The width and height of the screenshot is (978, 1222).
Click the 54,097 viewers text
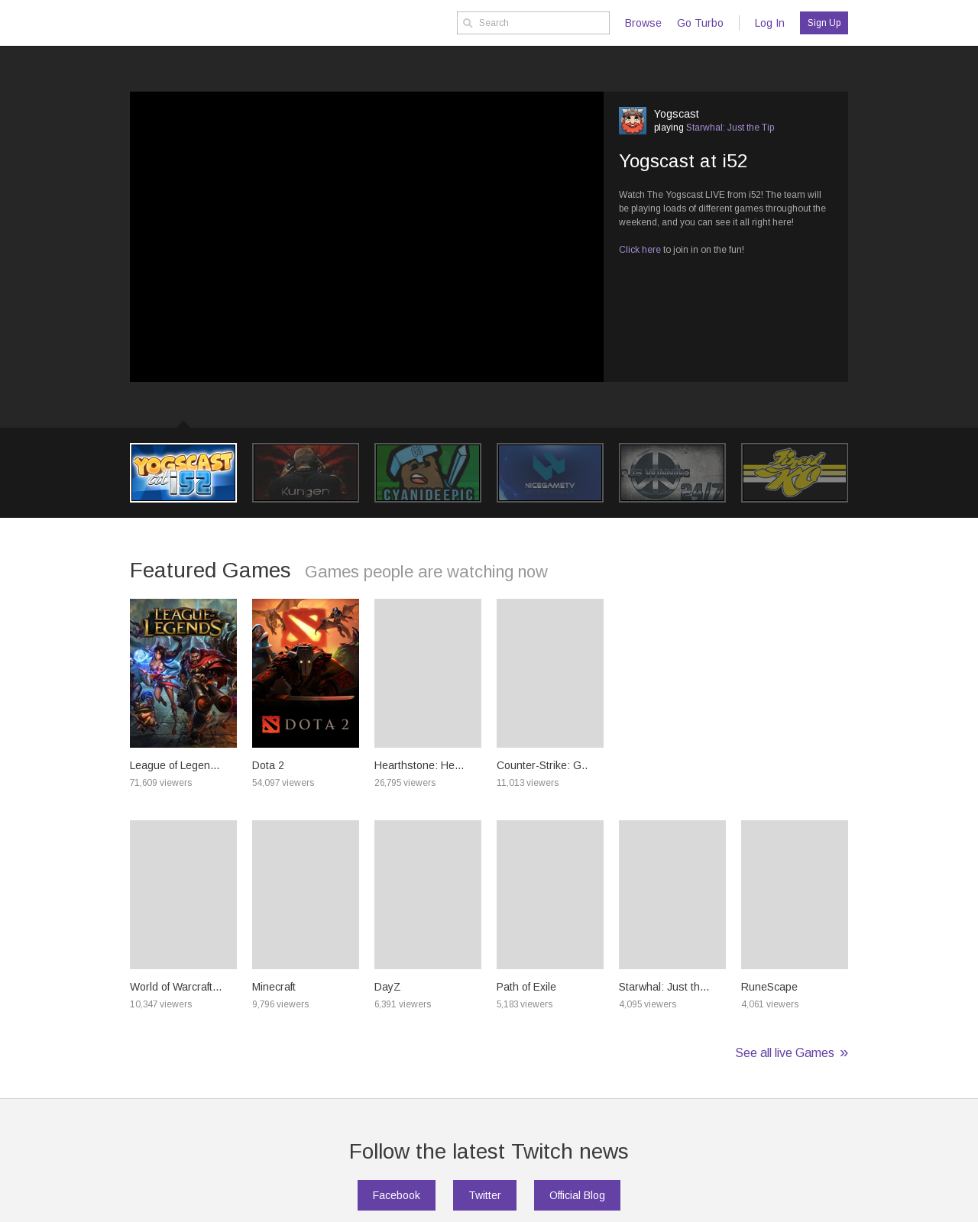(283, 783)
